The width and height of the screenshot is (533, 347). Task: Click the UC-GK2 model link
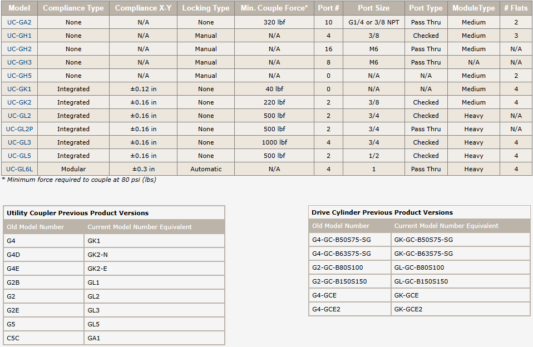(19, 102)
